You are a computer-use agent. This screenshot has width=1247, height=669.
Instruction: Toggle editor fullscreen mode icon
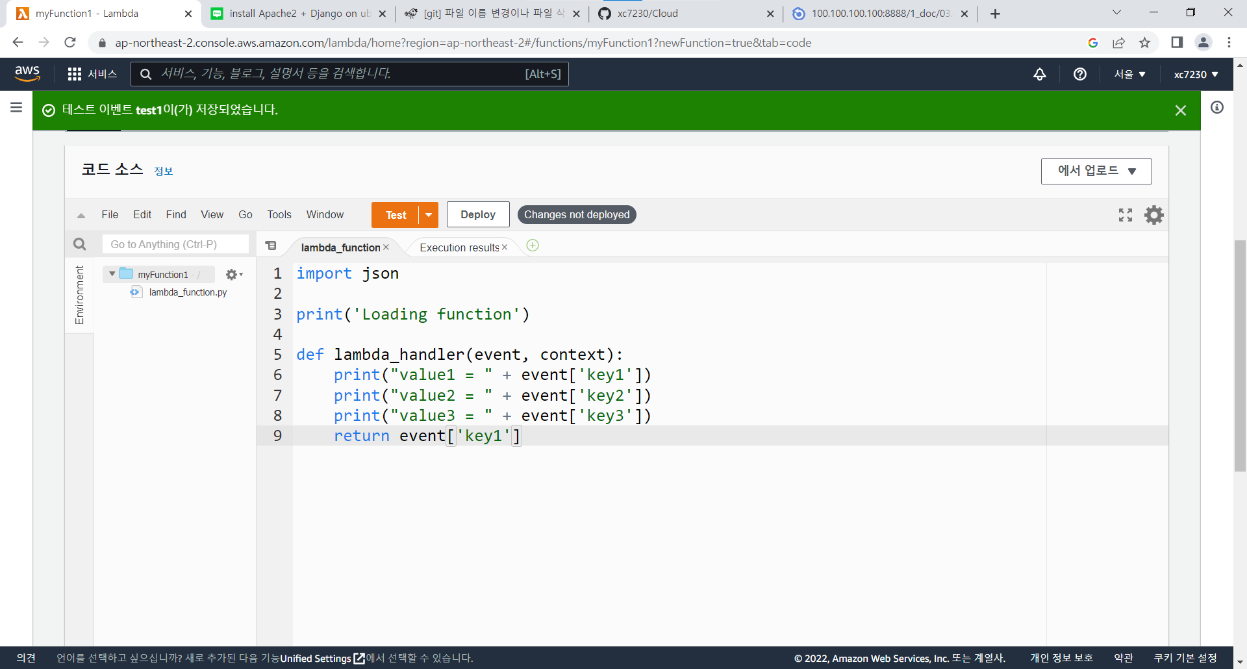click(1126, 215)
